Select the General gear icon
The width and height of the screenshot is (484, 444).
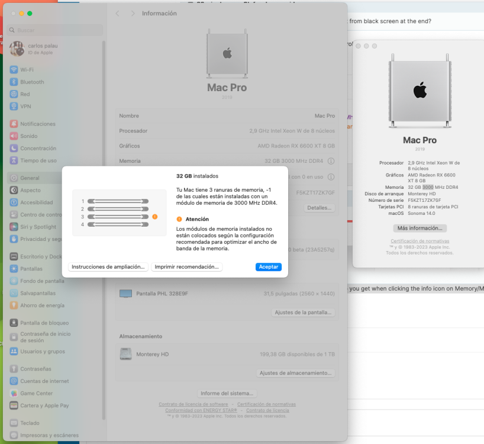point(14,178)
